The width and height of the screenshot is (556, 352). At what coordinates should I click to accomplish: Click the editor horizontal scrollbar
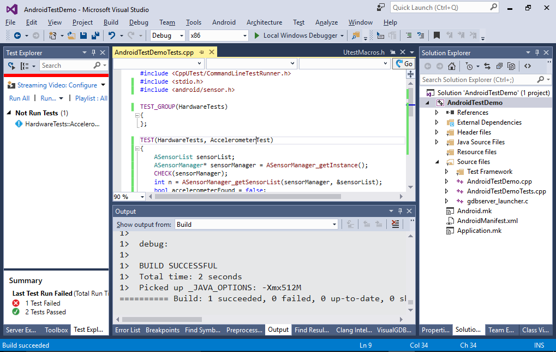[x=248, y=196]
